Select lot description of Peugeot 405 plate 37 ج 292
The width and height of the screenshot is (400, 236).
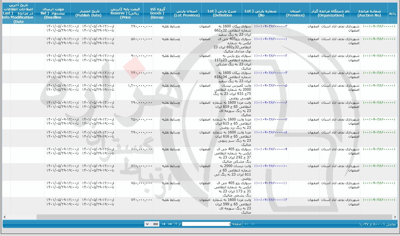(x=233, y=156)
